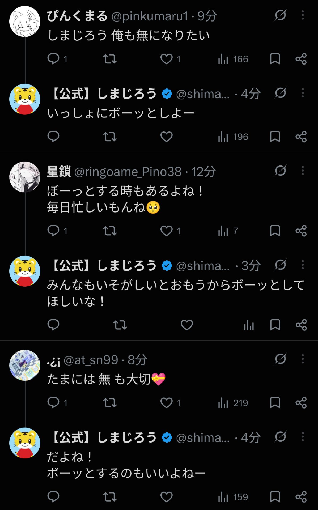This screenshot has height=510, width=318.
Task: Open more options for ぴんくまる tweet
Action: (x=303, y=15)
